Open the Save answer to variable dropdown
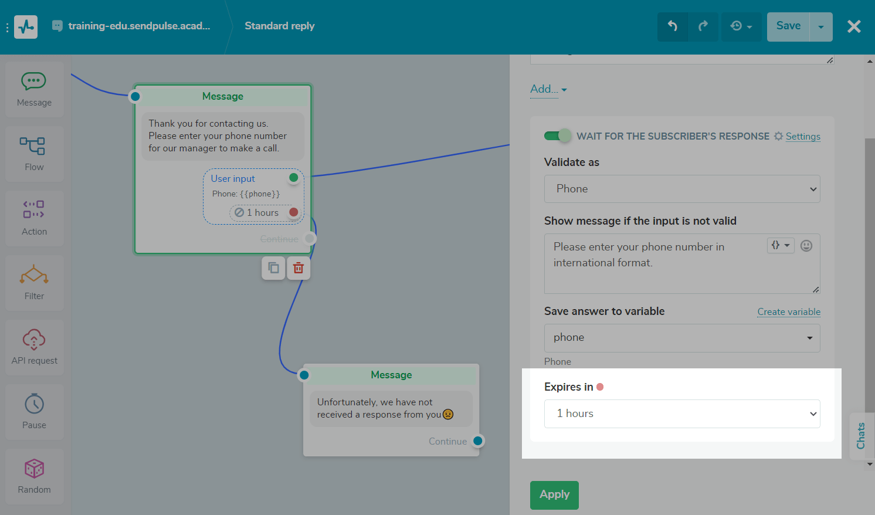This screenshot has height=515, width=875. pos(682,338)
